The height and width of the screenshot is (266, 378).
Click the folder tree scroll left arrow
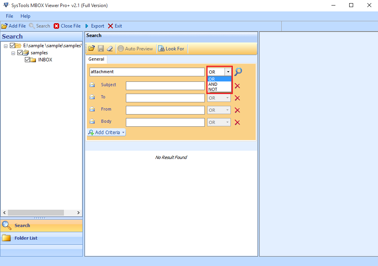point(4,212)
